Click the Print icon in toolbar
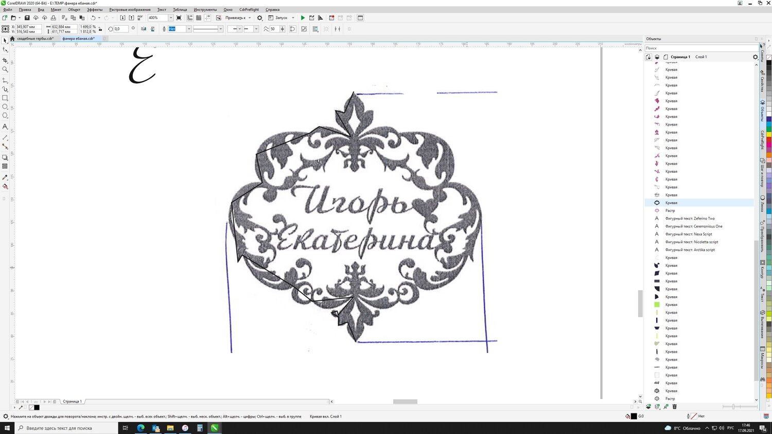The height and width of the screenshot is (434, 772). [53, 17]
